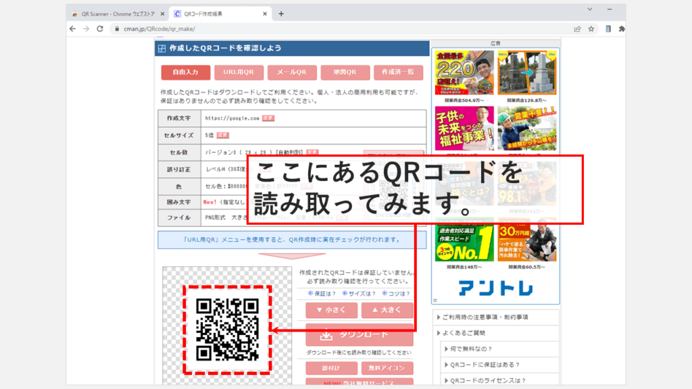The image size is (692, 389).
Task: Click the 変更 link next to 作成文字
Action: click(268, 118)
